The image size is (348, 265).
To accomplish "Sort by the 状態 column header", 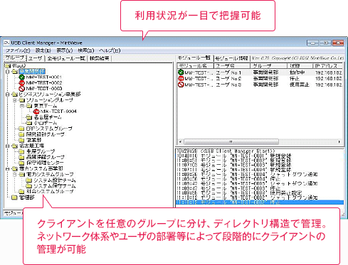I will coord(300,65).
